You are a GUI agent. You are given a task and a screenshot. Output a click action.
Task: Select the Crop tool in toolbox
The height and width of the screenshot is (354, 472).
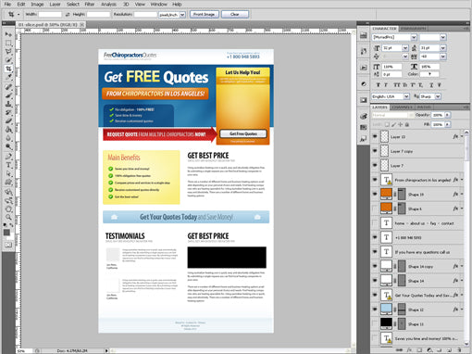tap(8, 69)
